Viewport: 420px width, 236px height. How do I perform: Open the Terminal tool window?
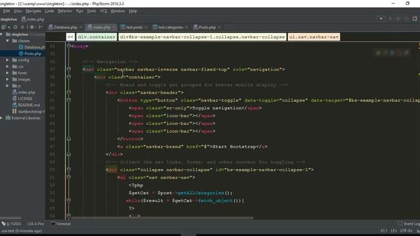point(61,224)
